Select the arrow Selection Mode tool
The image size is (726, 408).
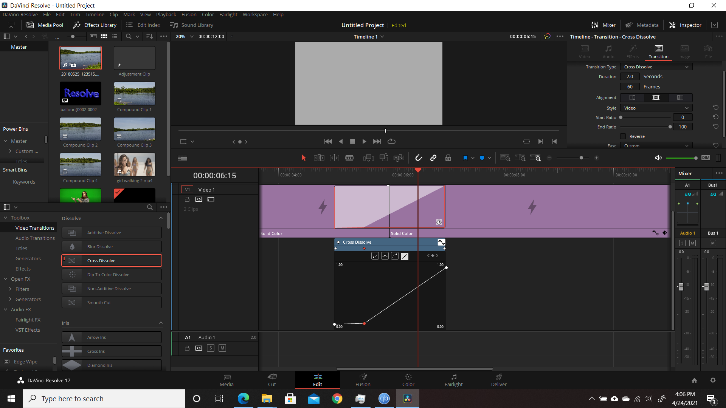coord(304,158)
